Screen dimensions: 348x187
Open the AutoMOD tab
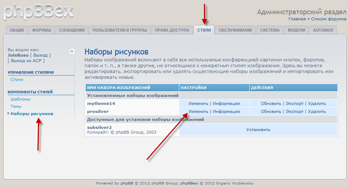point(323,30)
